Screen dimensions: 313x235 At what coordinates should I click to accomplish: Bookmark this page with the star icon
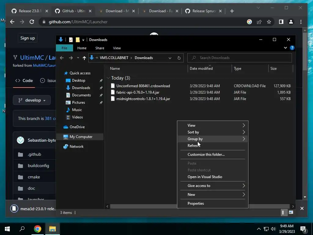[x=269, y=22]
